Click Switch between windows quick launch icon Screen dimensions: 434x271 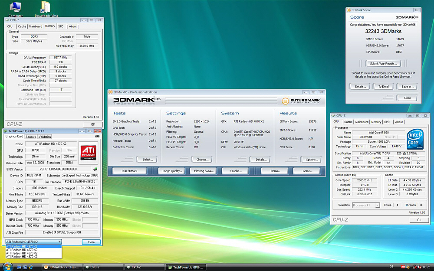pos(25,267)
